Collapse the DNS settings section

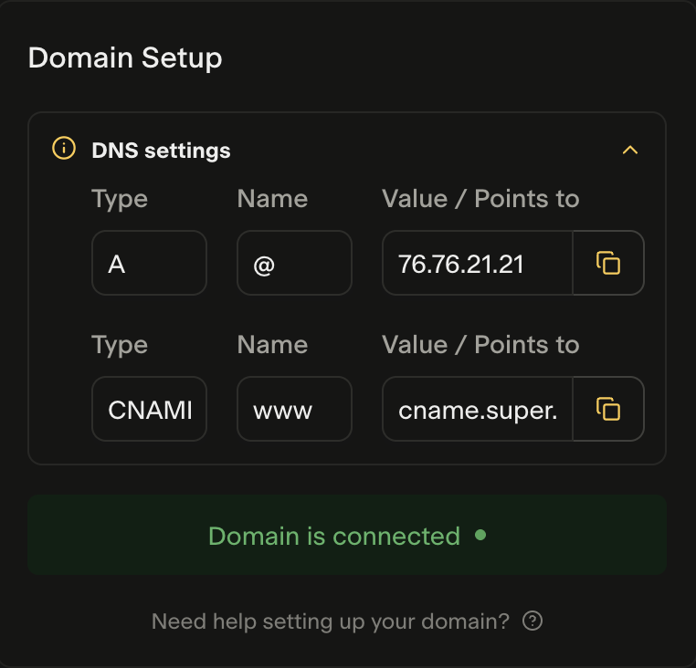[x=629, y=150]
